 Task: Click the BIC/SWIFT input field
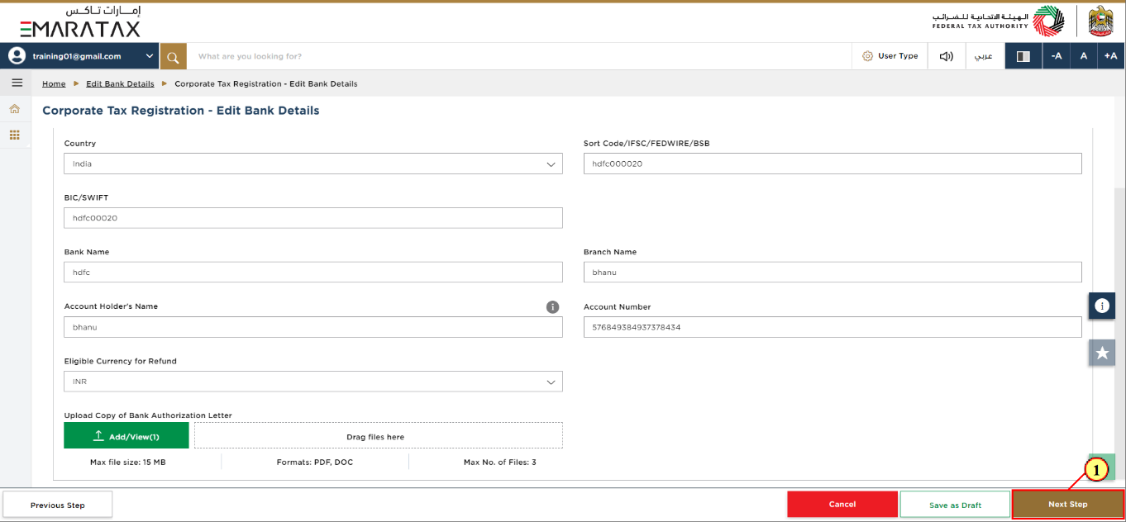[x=313, y=218]
